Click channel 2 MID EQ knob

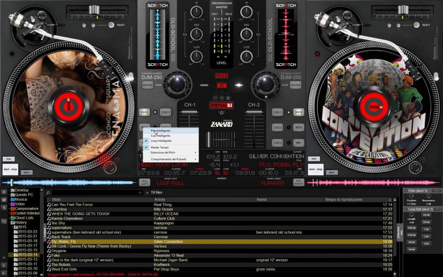pos(246,34)
